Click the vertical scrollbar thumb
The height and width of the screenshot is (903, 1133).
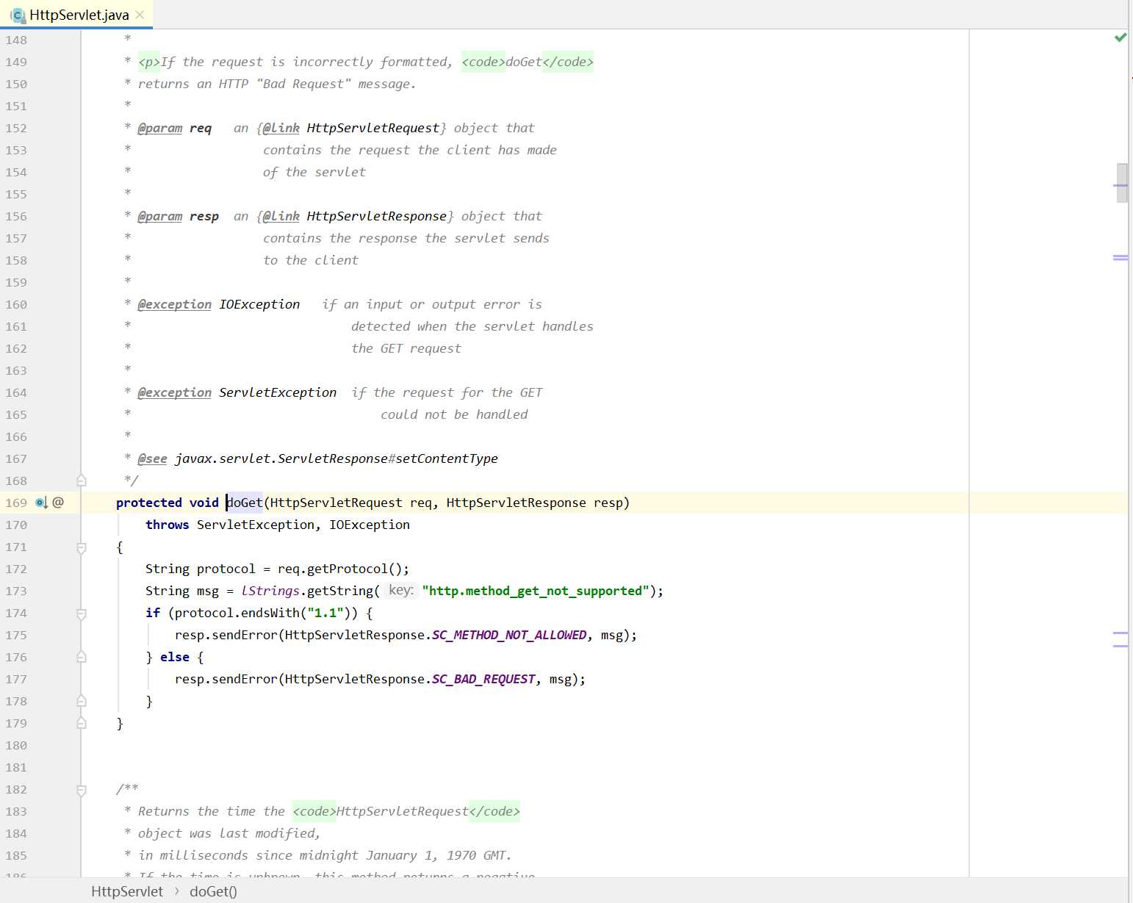tap(1121, 183)
